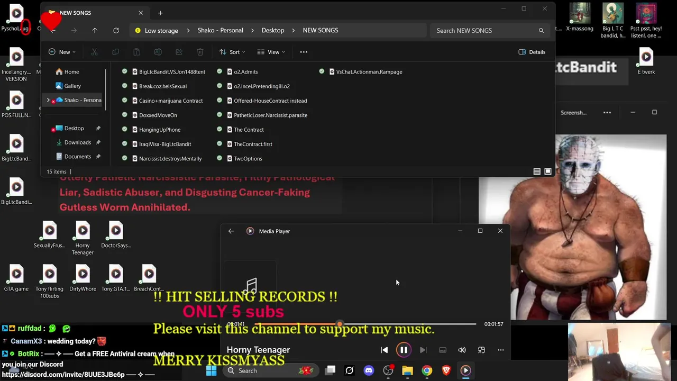Click the Copy icon in File Explorer
677x381 pixels.
point(115,52)
